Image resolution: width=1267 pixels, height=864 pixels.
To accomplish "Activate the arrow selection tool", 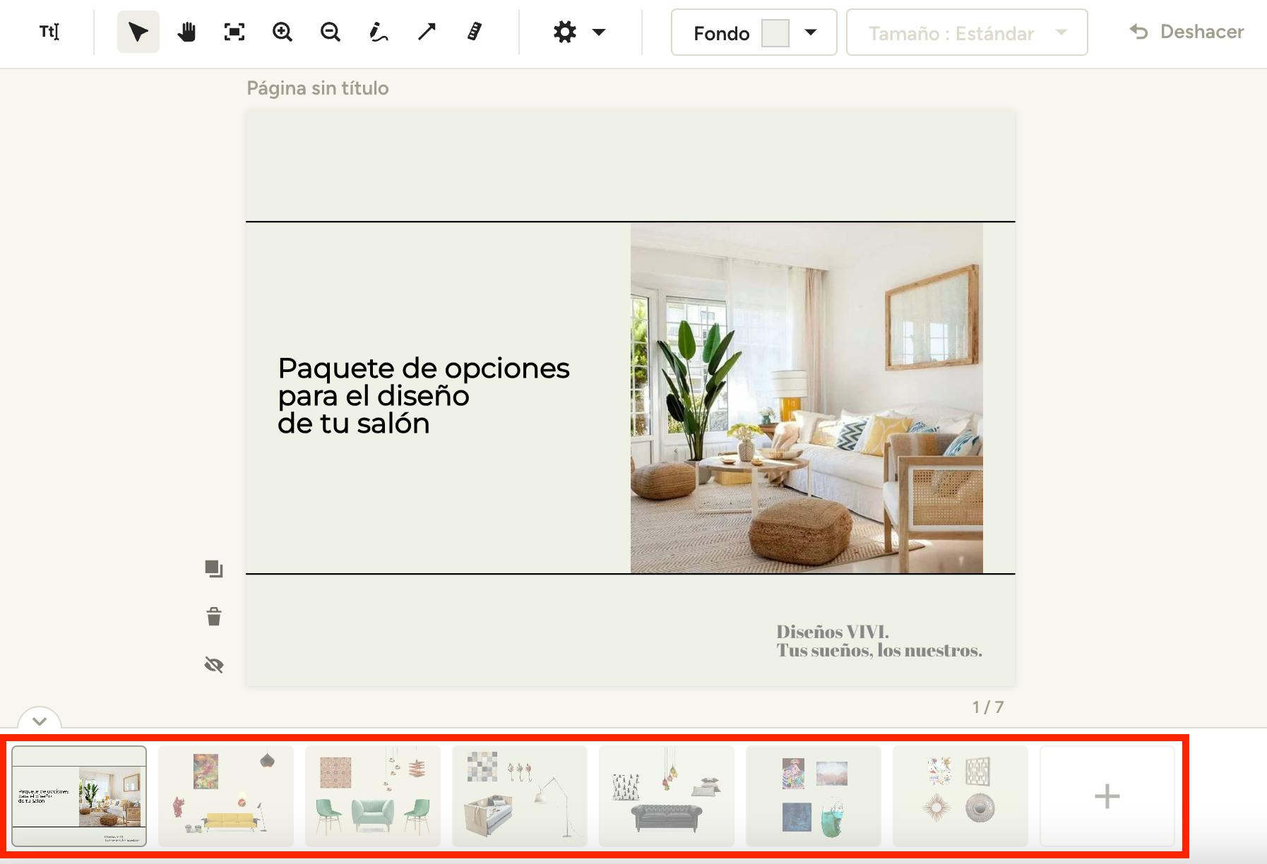I will [x=138, y=32].
